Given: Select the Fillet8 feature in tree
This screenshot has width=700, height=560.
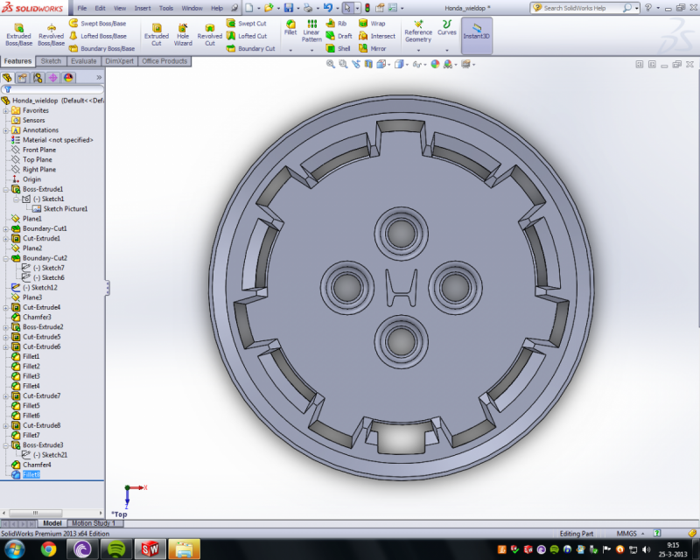Looking at the screenshot, I should (x=26, y=474).
